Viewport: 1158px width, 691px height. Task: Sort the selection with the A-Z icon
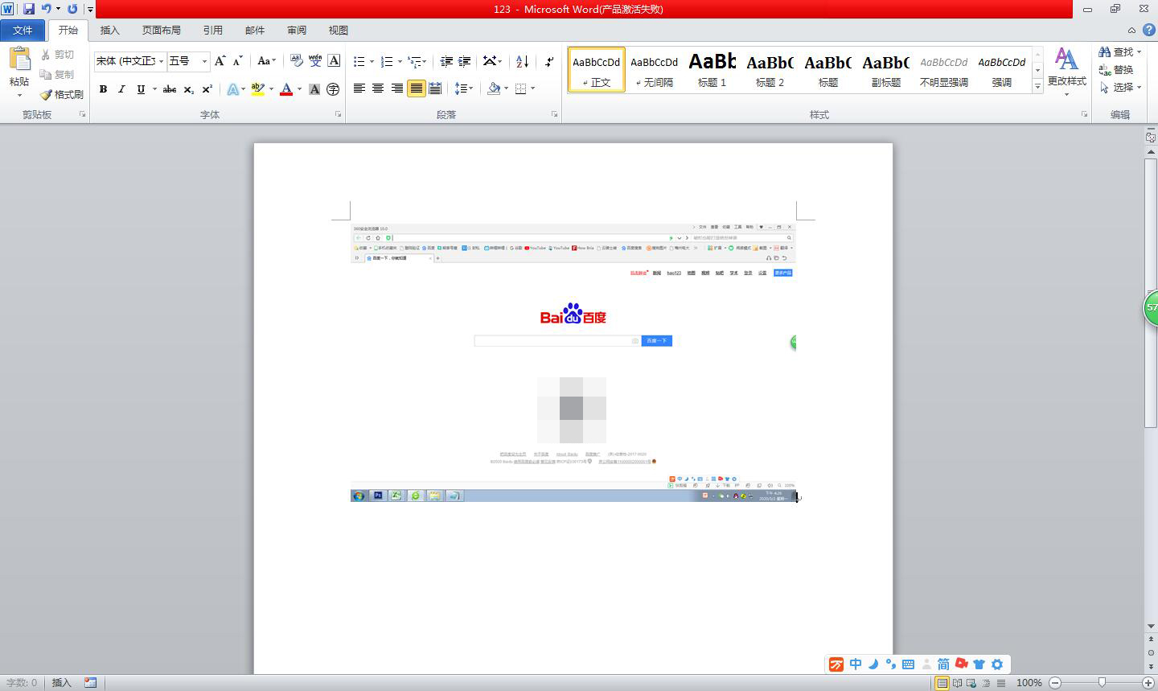(522, 61)
